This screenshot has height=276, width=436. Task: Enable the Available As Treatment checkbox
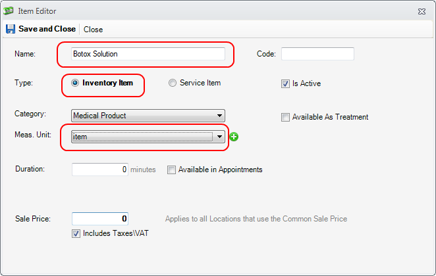tap(285, 118)
